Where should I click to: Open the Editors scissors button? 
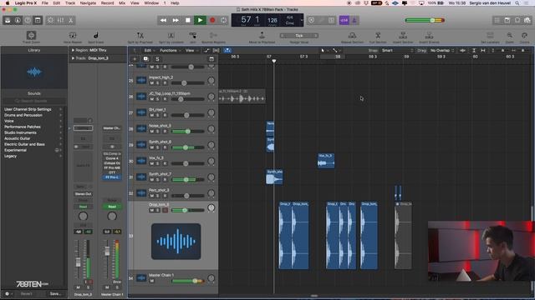pyautogui.click(x=70, y=20)
